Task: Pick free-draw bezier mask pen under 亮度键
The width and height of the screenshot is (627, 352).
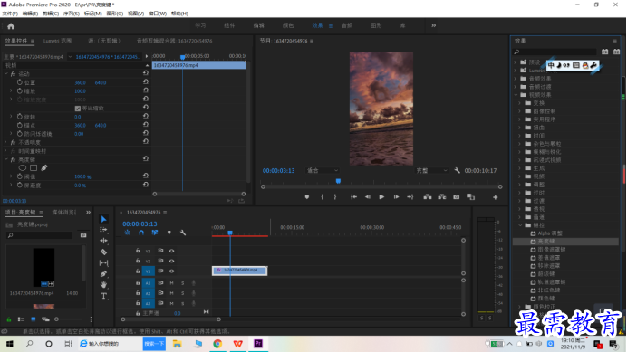Action: 44,167
